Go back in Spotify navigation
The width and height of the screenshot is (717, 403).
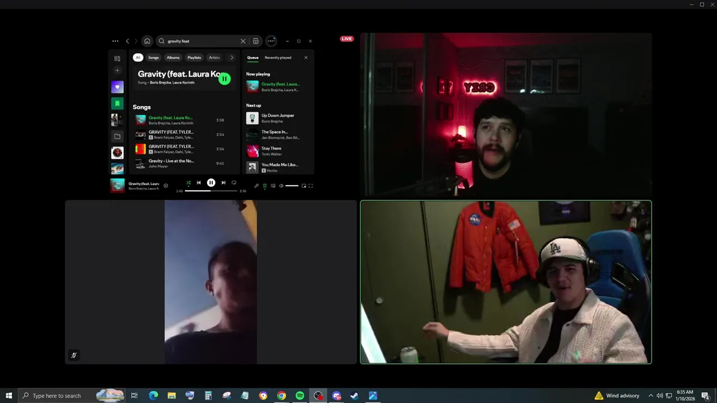point(127,41)
